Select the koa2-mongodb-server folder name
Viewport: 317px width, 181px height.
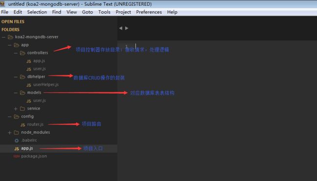point(37,37)
